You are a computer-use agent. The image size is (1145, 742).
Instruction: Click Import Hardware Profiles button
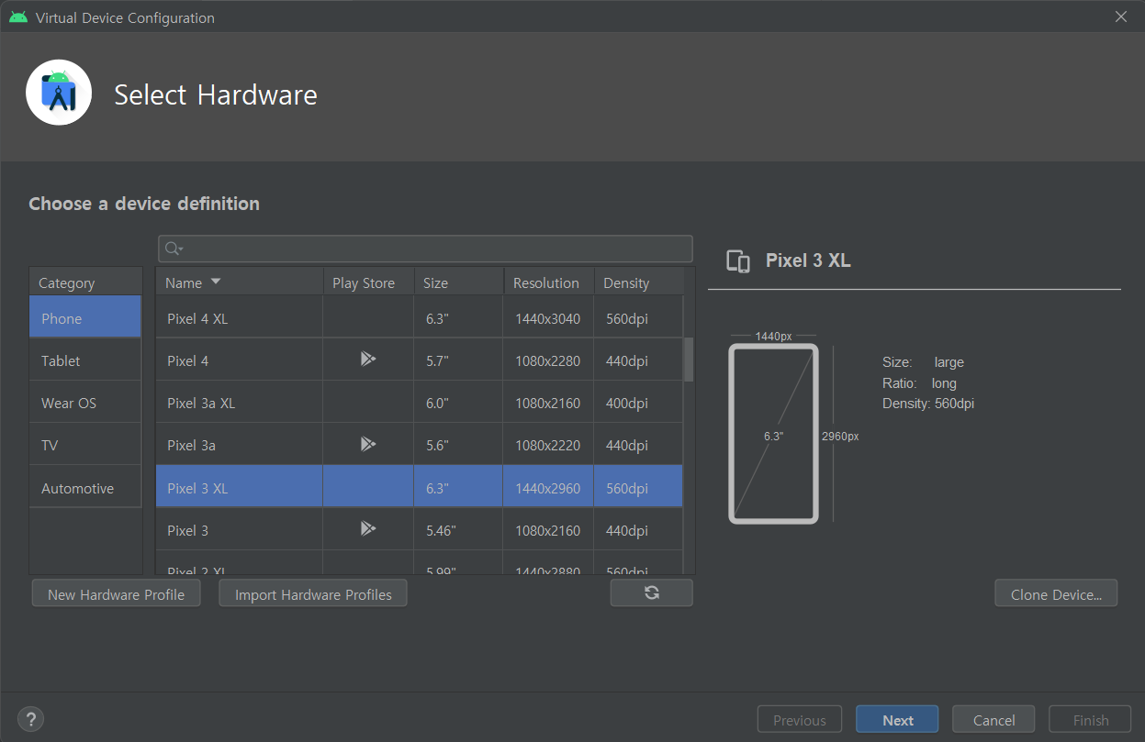pyautogui.click(x=313, y=594)
